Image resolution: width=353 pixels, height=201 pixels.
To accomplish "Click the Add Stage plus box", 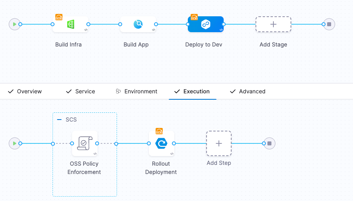I will (273, 24).
